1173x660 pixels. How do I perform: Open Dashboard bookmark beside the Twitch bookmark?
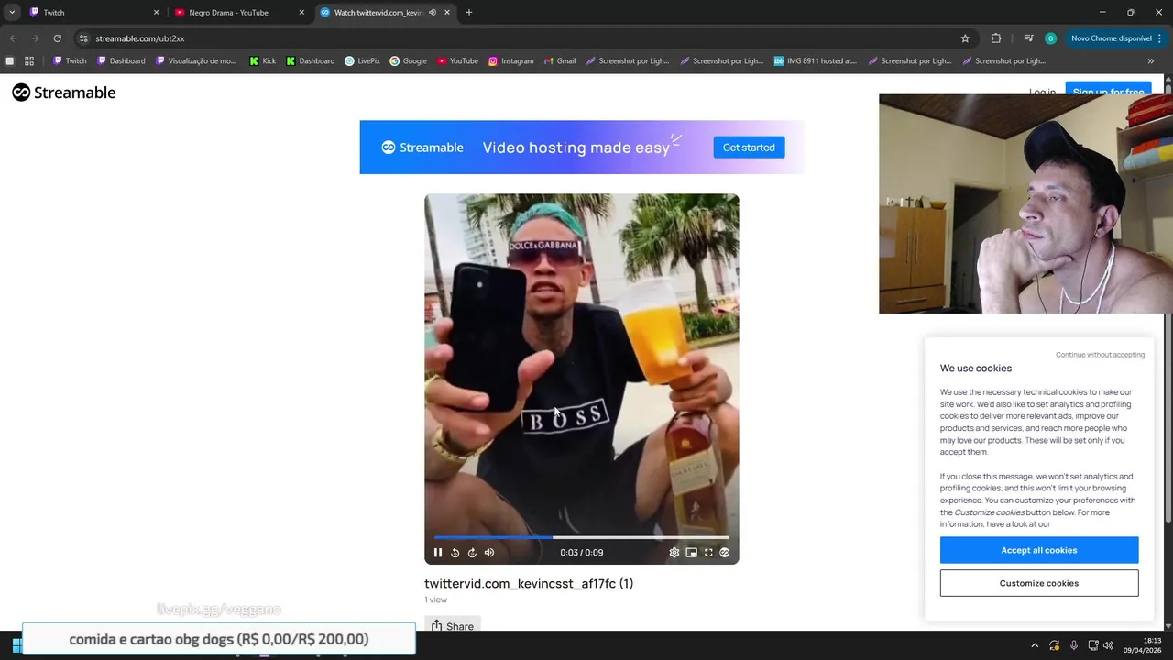pos(121,61)
